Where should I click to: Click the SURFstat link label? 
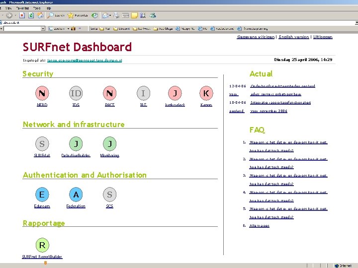pos(42,155)
